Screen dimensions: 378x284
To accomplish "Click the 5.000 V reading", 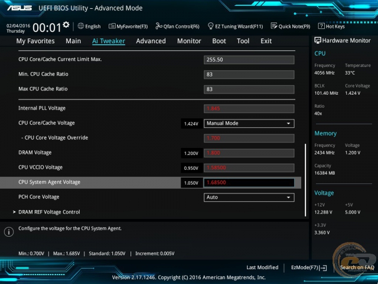I will click(x=353, y=212).
